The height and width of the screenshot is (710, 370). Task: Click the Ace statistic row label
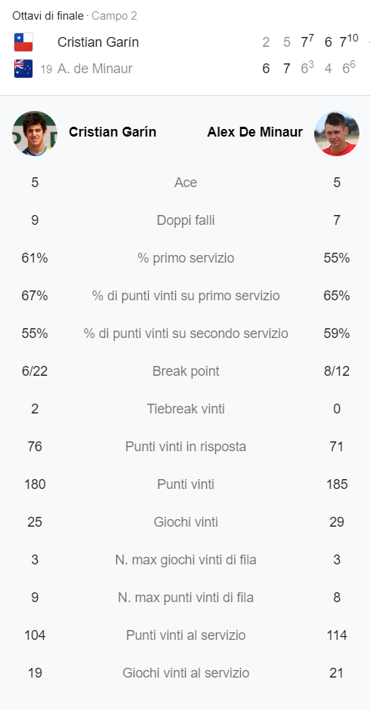(186, 183)
